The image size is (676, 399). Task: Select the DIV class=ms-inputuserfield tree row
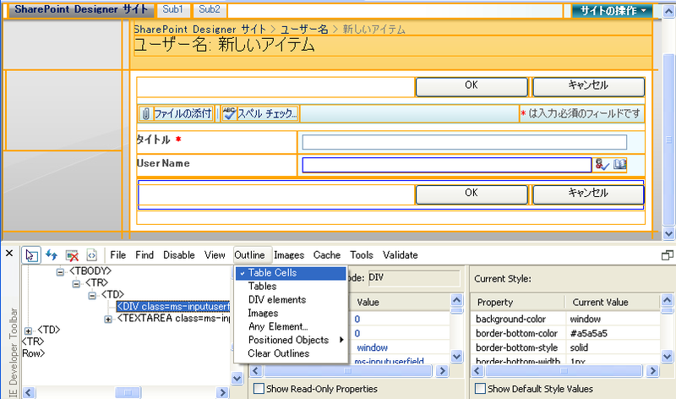[x=173, y=306]
